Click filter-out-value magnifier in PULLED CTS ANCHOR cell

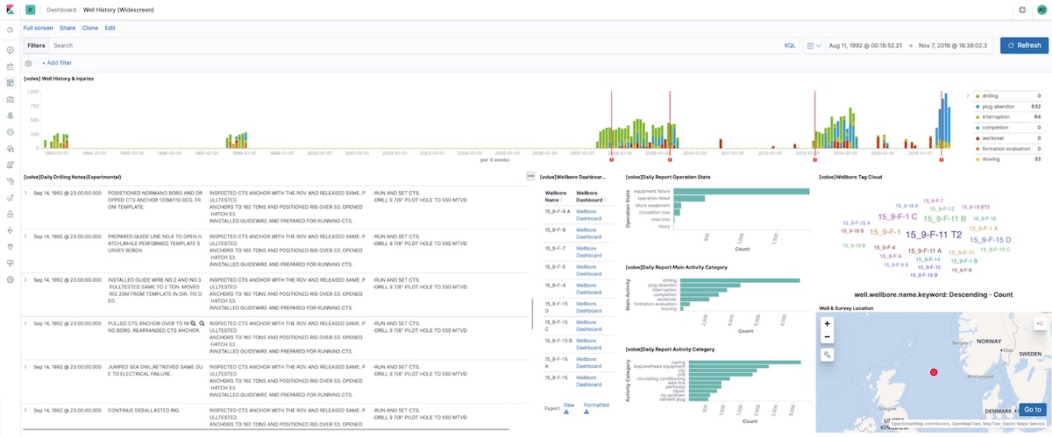pos(202,323)
